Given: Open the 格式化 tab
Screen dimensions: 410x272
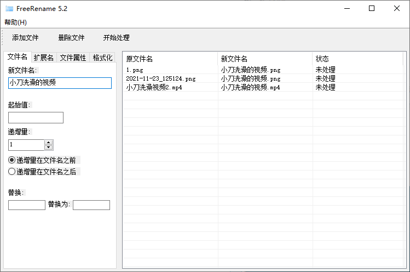Looking at the screenshot, I should (102, 58).
